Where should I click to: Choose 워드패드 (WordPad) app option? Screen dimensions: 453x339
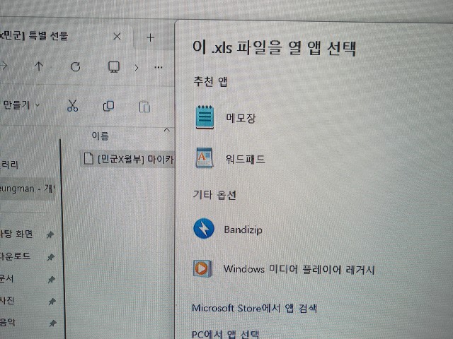pos(231,158)
